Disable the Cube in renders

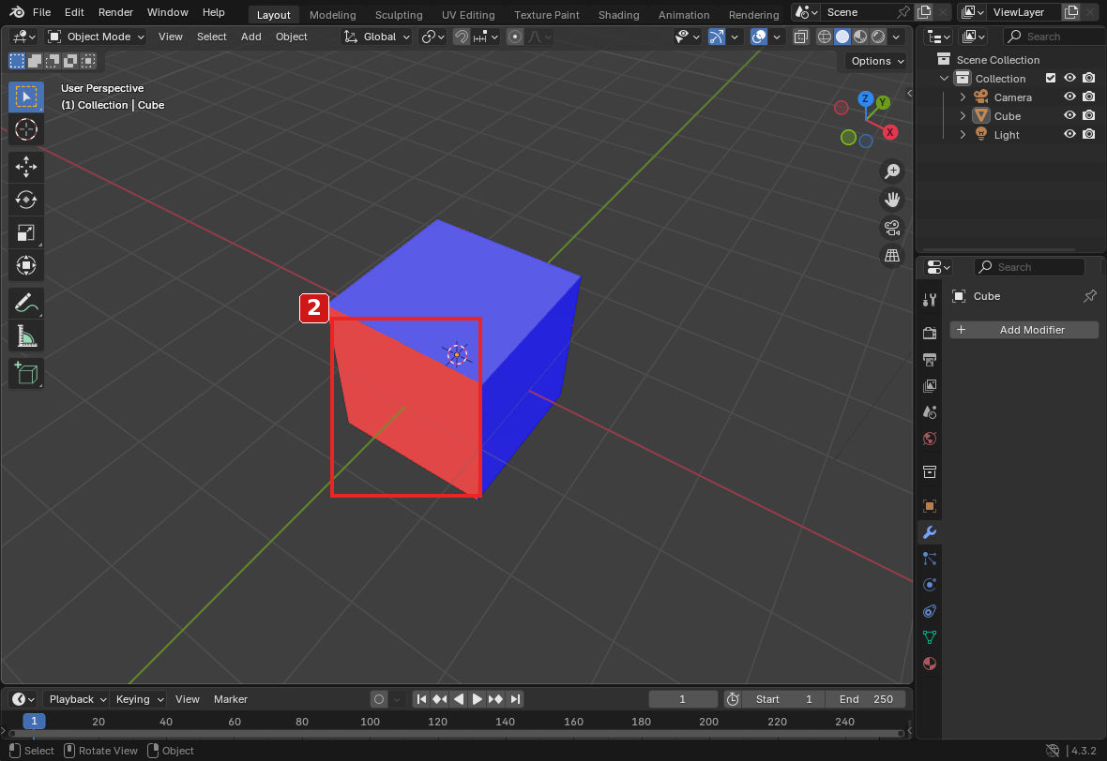coord(1089,115)
